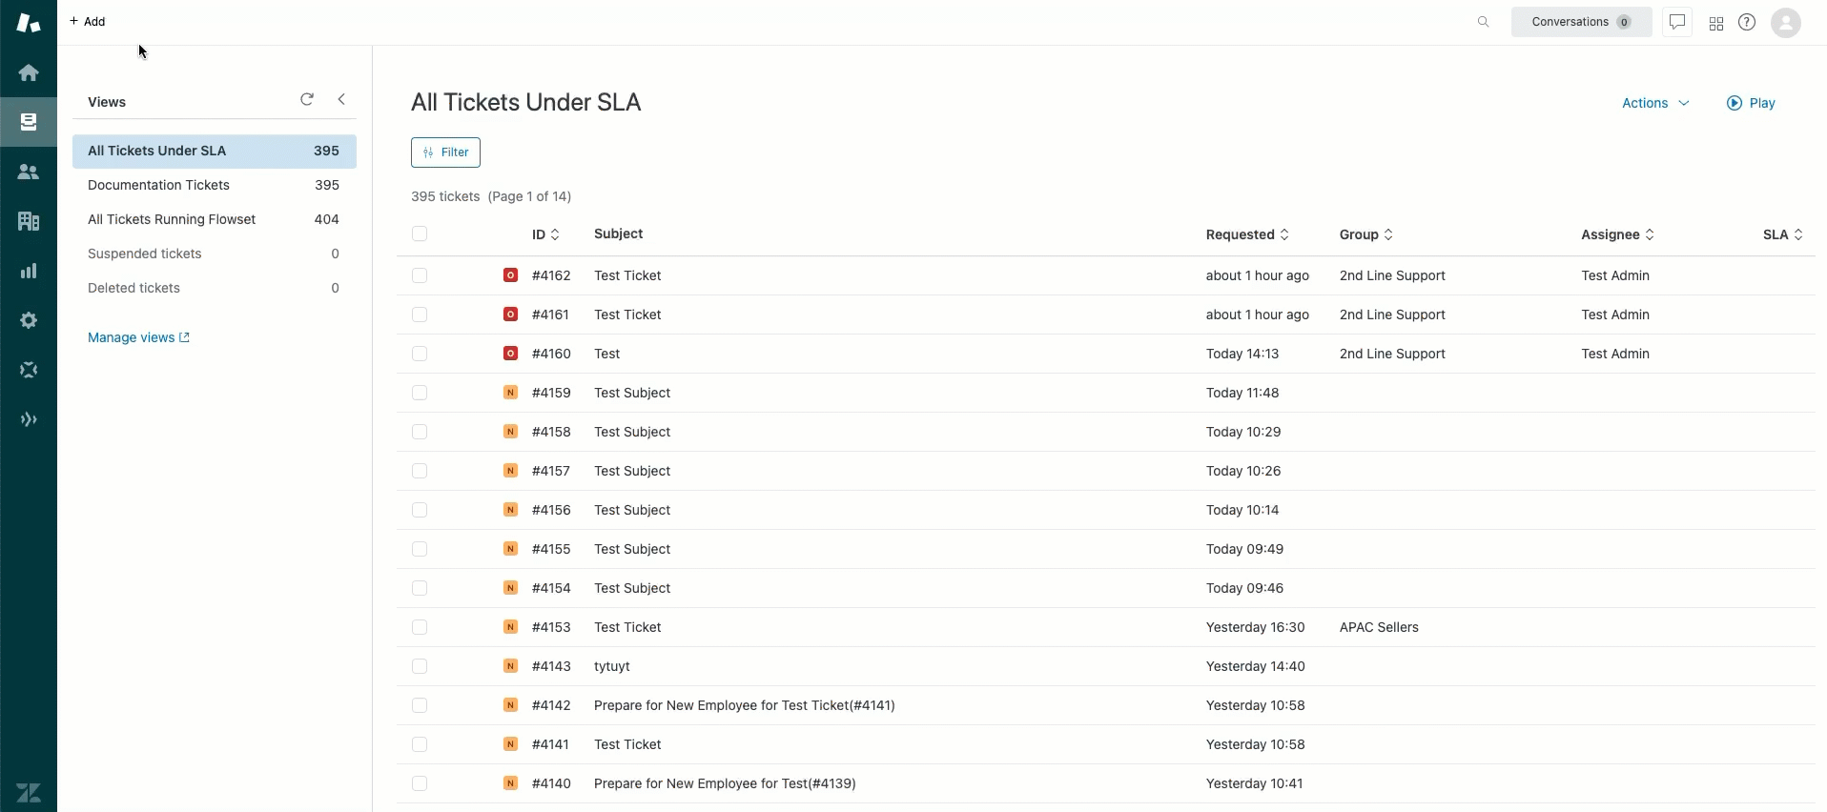Open the products grid icon
The width and height of the screenshot is (1827, 812).
pyautogui.click(x=1716, y=23)
